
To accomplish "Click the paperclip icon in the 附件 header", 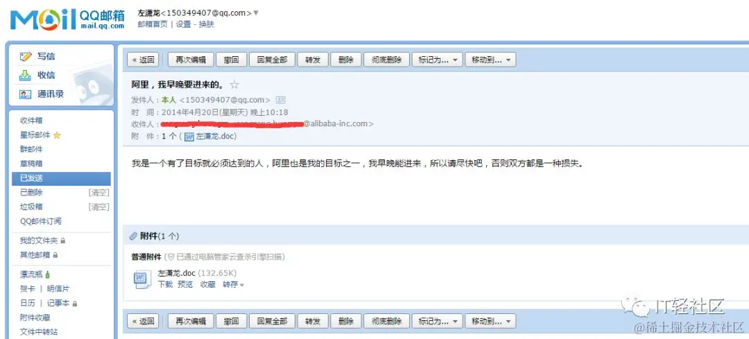I will click(x=134, y=236).
